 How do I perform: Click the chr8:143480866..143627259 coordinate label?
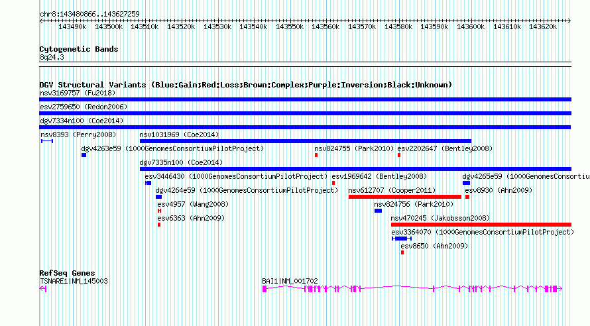click(89, 14)
